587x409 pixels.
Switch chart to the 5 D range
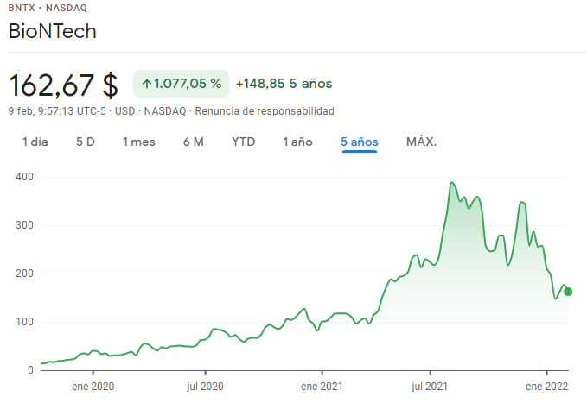(86, 142)
